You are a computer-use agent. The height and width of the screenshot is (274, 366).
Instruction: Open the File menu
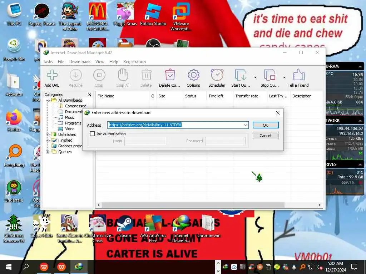pyautogui.click(x=61, y=62)
